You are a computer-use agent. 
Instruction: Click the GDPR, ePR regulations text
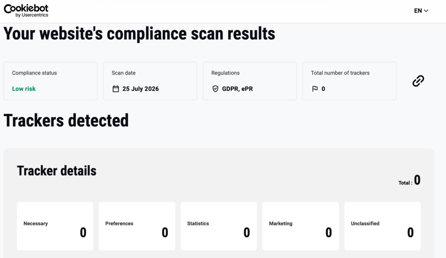coord(237,89)
